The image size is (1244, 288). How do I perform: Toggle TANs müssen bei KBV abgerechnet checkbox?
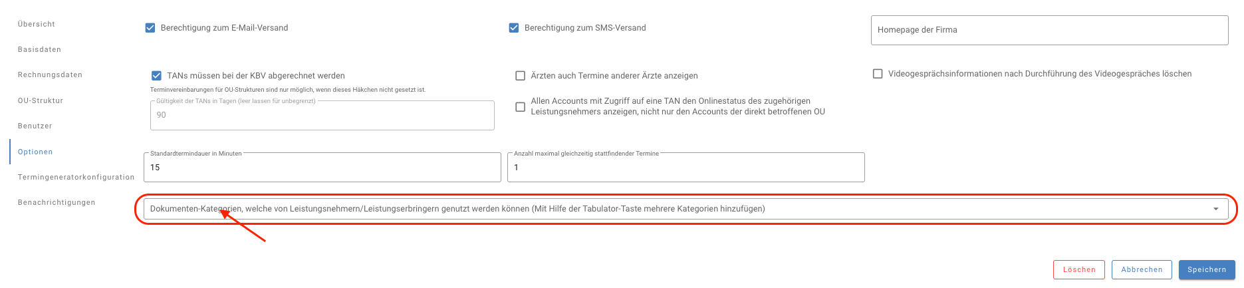pyautogui.click(x=157, y=76)
